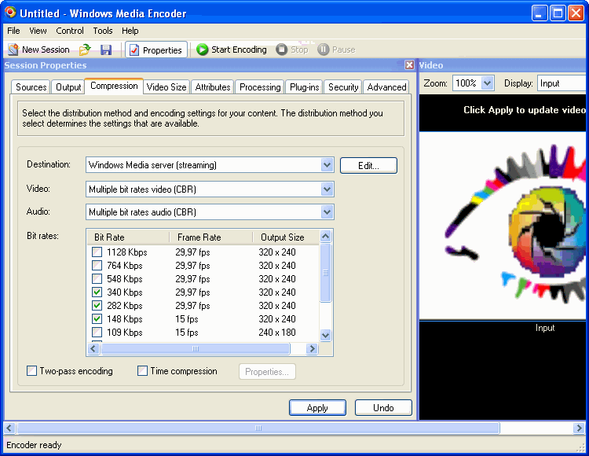Click bit rates list scroll up arrow
The height and width of the screenshot is (456, 589).
(326, 237)
